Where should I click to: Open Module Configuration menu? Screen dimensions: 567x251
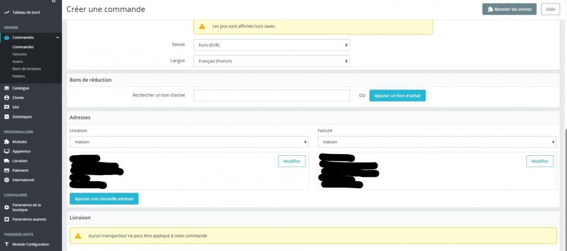click(x=31, y=244)
